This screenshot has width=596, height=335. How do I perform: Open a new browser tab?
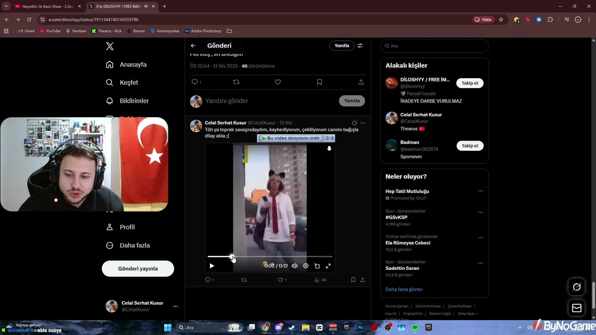pyautogui.click(x=164, y=7)
